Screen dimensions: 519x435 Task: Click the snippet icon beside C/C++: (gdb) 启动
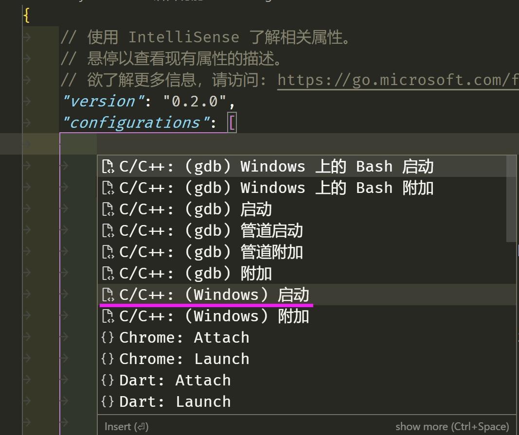(108, 209)
